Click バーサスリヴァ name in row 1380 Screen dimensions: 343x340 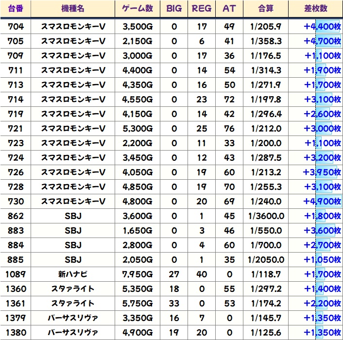(x=72, y=332)
